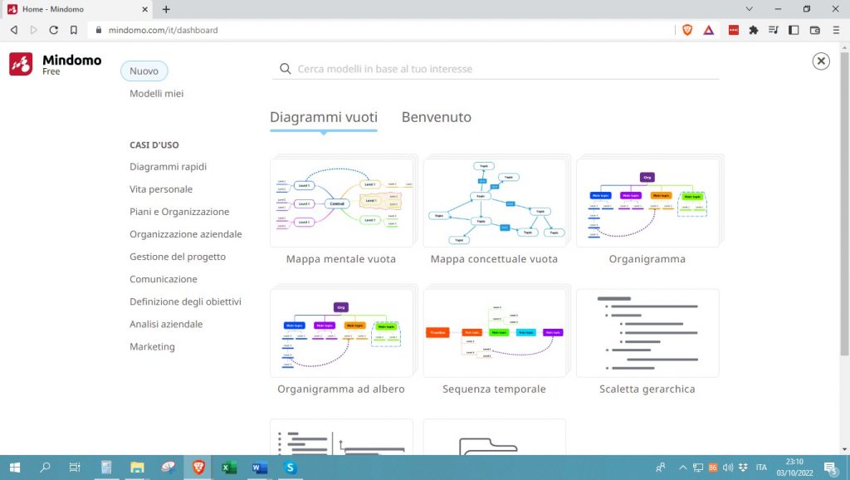Click the magnifier icon in template search bar

tap(286, 68)
